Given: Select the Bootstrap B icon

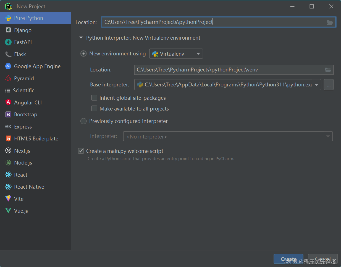Looking at the screenshot, I should click(x=8, y=114).
